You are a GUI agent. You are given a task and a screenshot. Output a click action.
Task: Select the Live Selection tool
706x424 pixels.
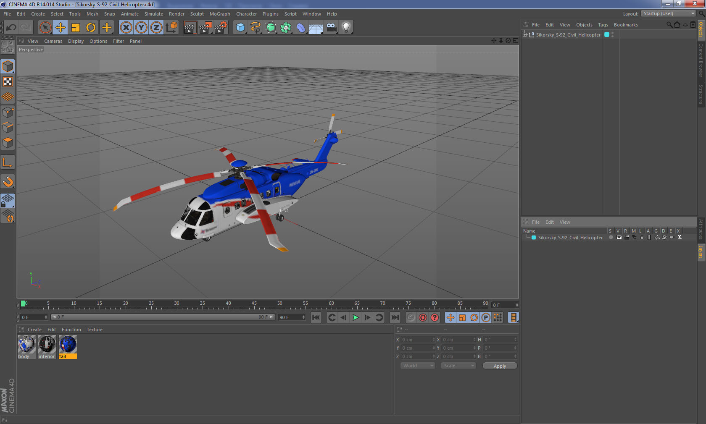click(x=45, y=28)
